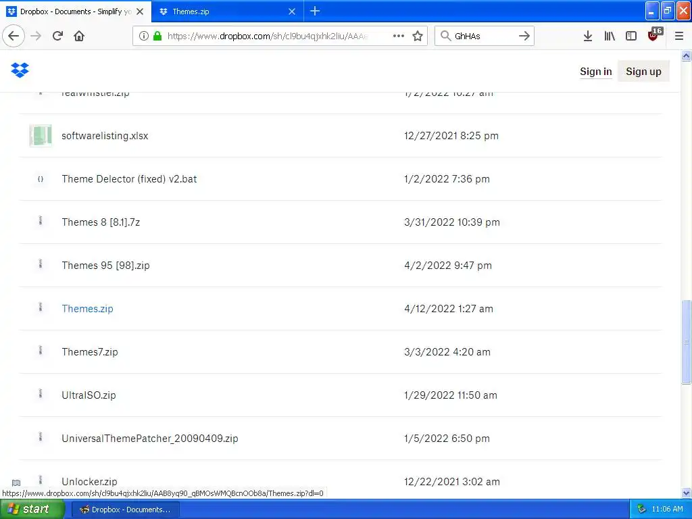Click the 11:06 AM taskbar clock

(x=667, y=510)
